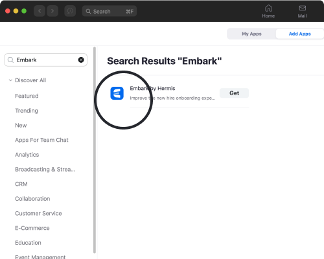Open the Trending category

coord(27,111)
